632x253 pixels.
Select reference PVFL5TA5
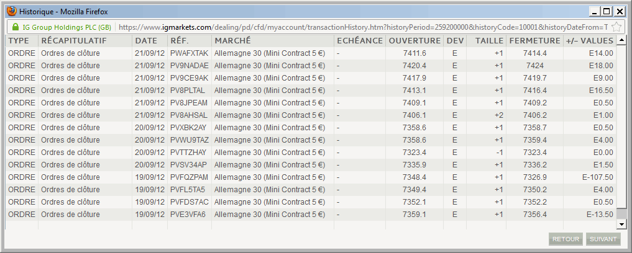(188, 190)
